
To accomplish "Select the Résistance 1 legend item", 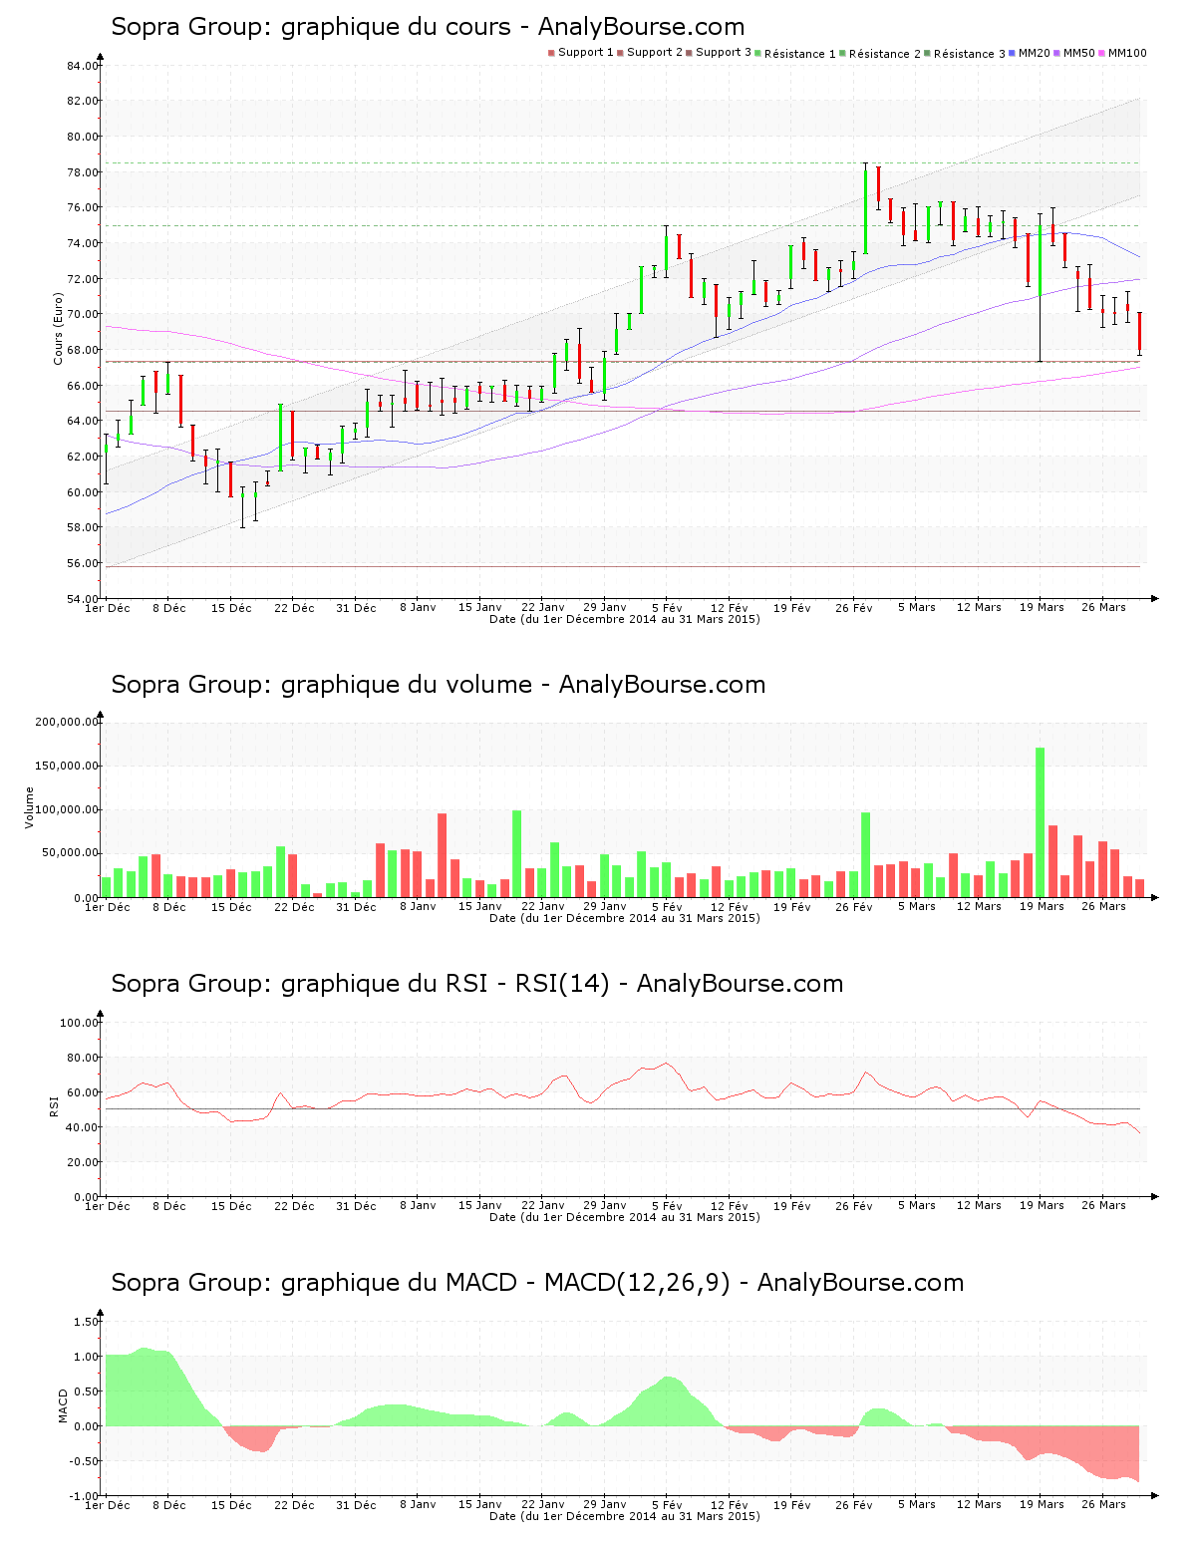I will tap(795, 54).
